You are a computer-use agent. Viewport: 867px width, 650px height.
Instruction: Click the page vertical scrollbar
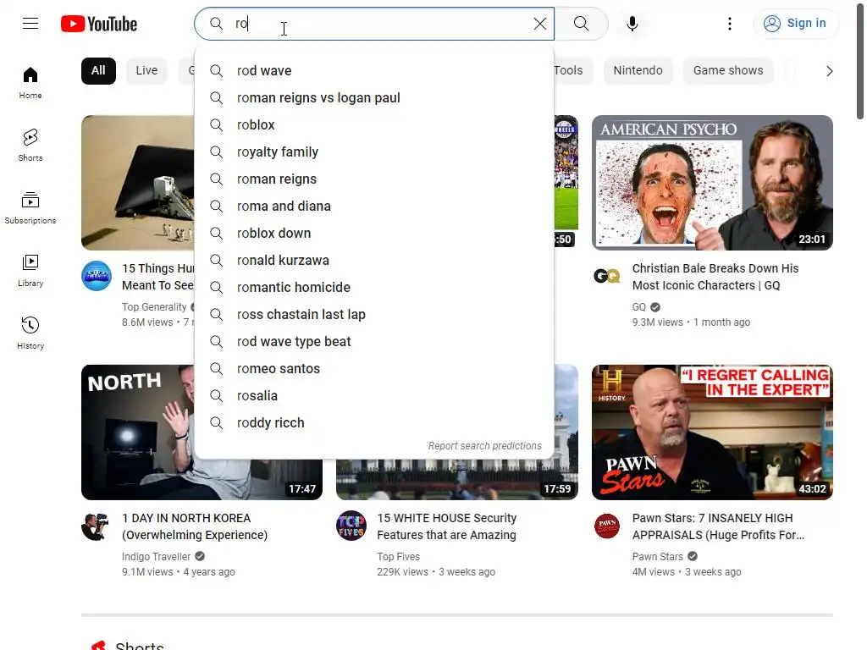coord(860,61)
